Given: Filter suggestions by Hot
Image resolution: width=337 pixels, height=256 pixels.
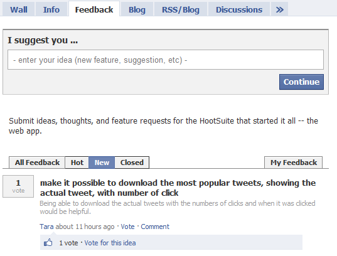Looking at the screenshot, I should [x=77, y=163].
